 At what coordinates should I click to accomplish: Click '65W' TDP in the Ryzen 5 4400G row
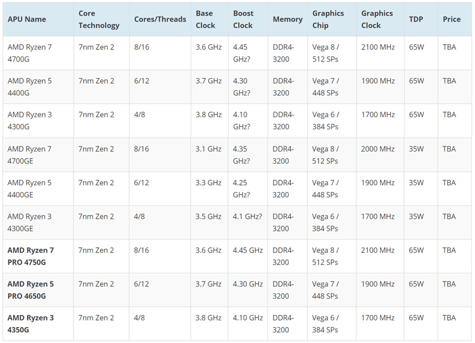[417, 81]
